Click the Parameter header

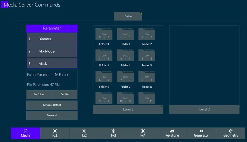(52, 29)
